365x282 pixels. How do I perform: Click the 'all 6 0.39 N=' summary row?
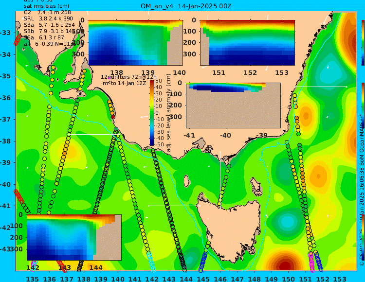tap(50, 44)
